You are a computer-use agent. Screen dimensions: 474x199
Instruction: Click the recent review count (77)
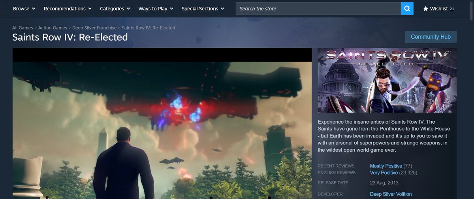tap(408, 166)
